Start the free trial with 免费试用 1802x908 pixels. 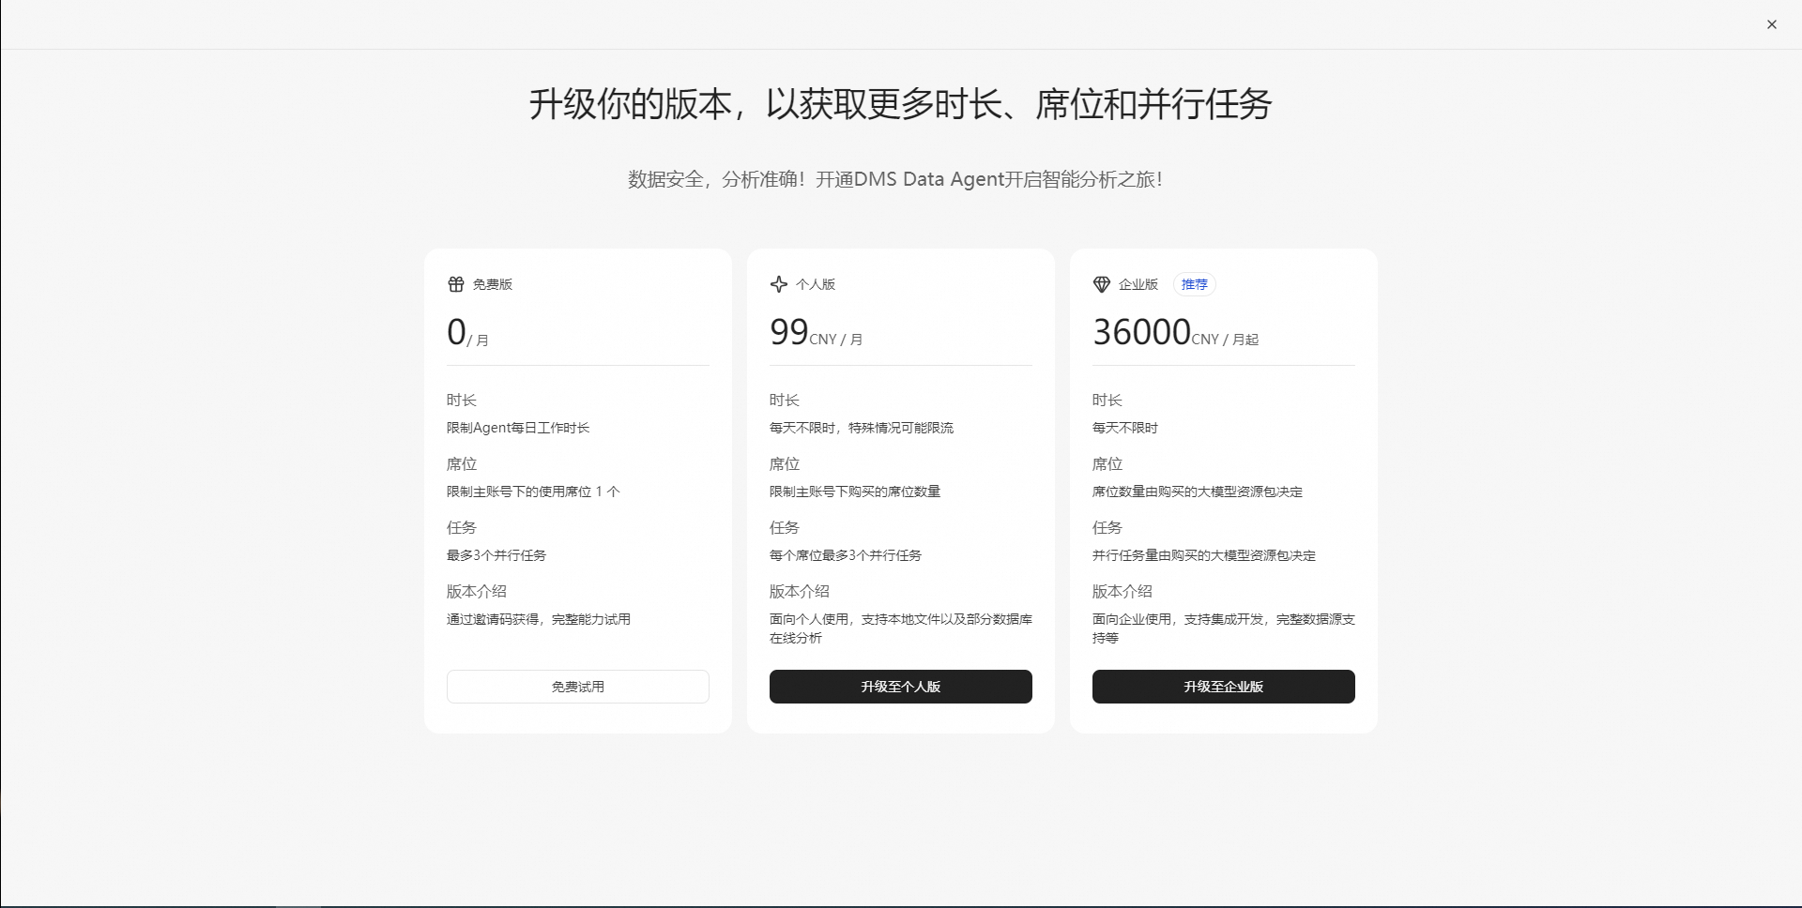pos(578,687)
